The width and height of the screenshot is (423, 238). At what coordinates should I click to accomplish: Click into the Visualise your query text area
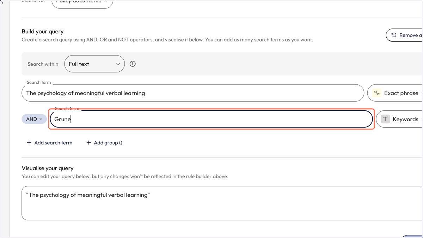[222, 203]
